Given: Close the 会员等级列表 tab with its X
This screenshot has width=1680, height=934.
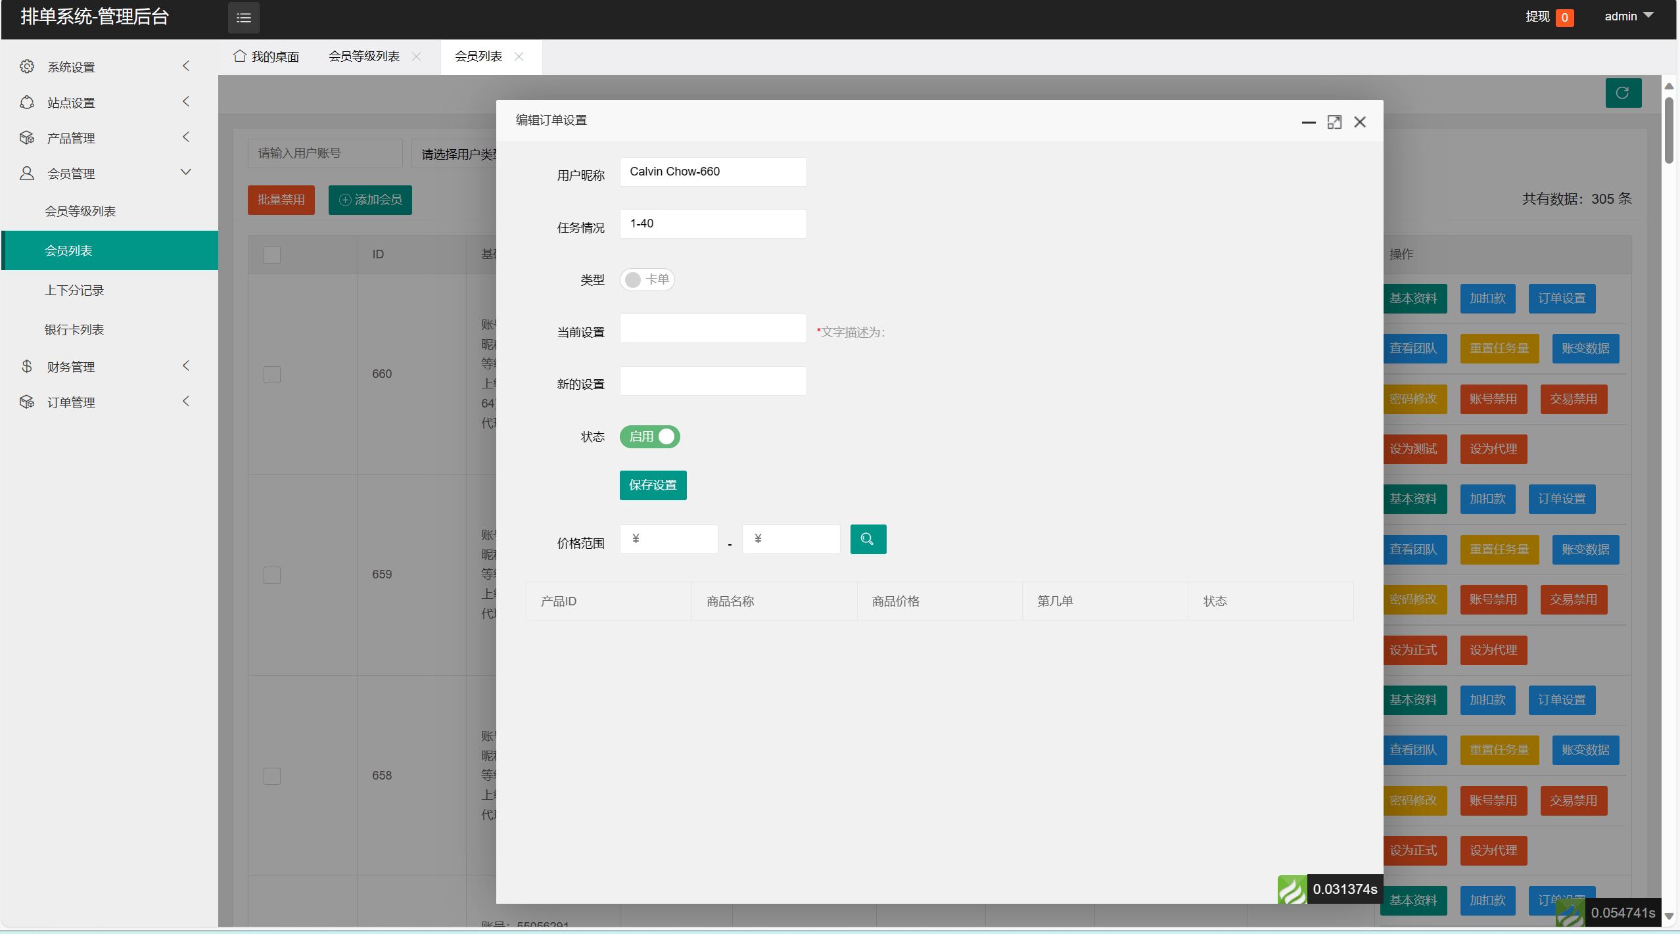Looking at the screenshot, I should [417, 57].
